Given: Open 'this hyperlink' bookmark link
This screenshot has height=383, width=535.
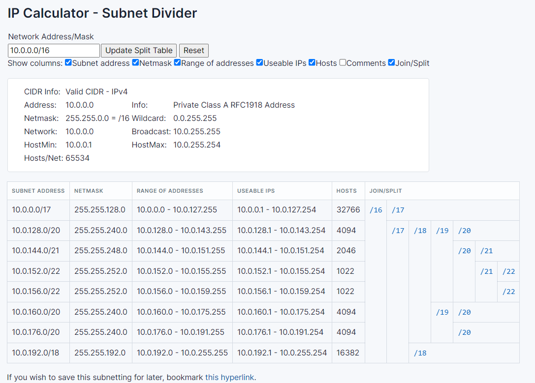Looking at the screenshot, I should [x=230, y=377].
